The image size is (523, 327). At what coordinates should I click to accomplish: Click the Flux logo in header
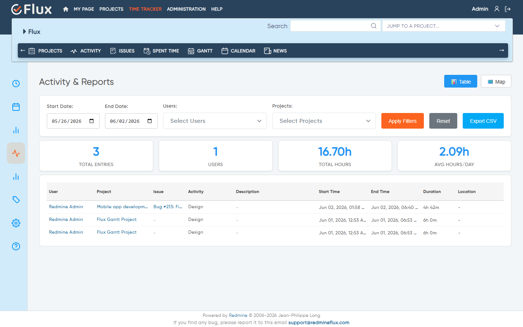[32, 9]
